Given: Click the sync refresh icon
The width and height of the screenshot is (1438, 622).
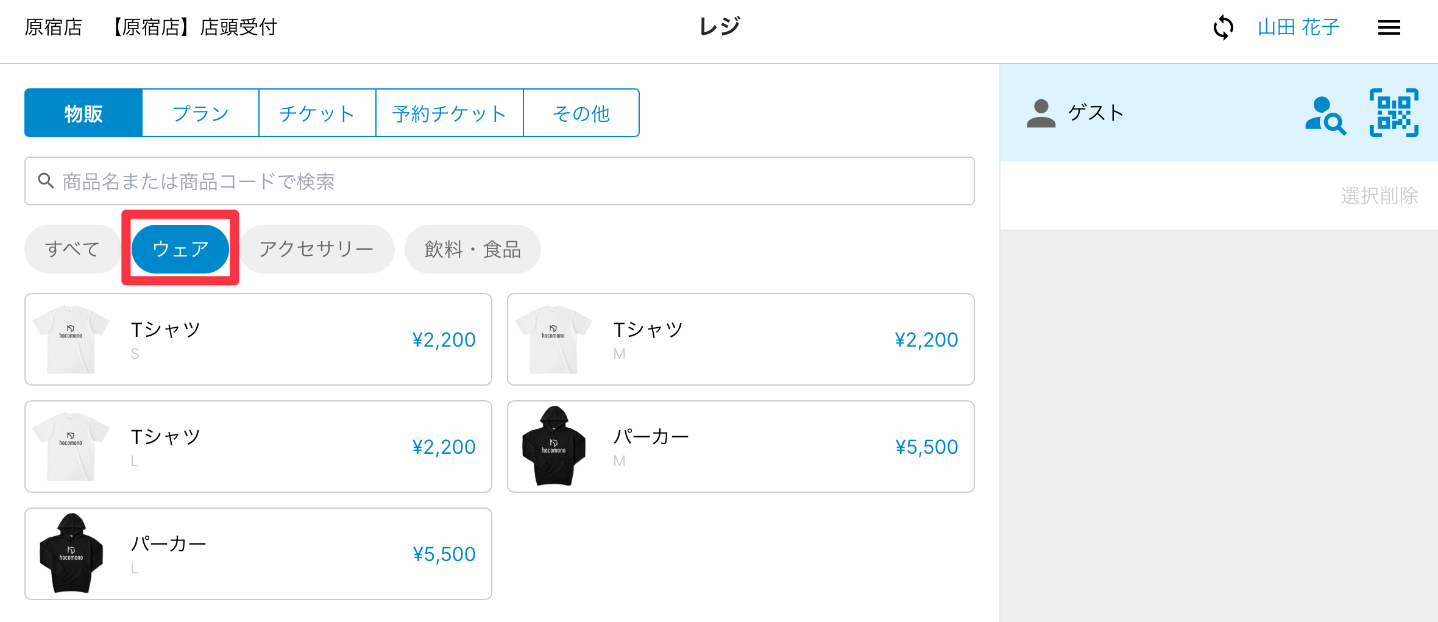Looking at the screenshot, I should pos(1223,27).
